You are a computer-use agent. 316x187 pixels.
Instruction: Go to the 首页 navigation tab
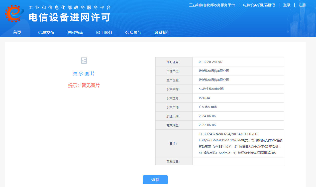17,33
